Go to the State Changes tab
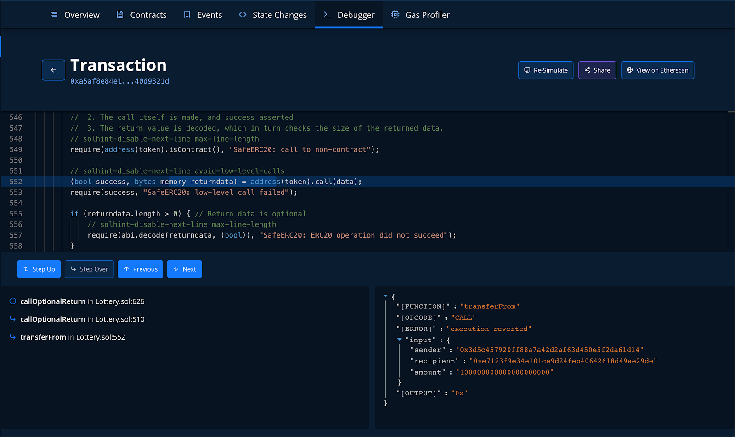 [x=272, y=15]
